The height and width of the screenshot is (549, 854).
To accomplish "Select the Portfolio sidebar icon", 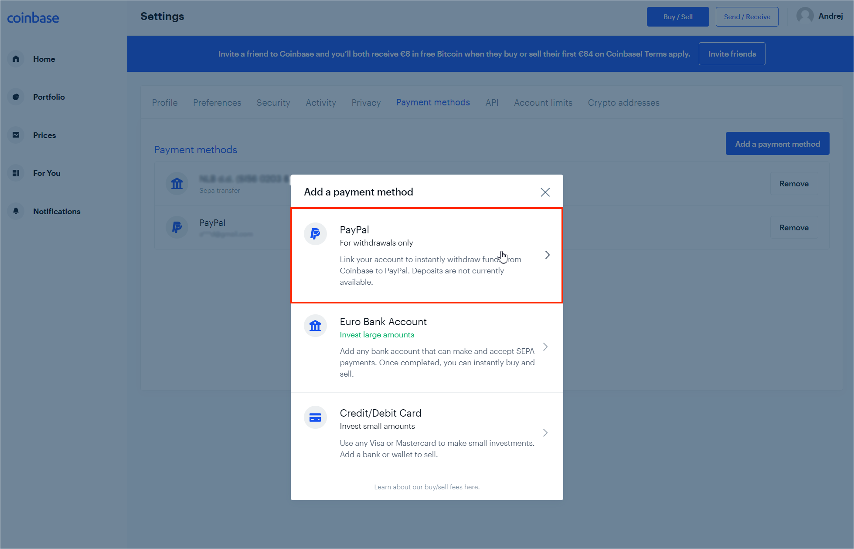I will point(17,97).
